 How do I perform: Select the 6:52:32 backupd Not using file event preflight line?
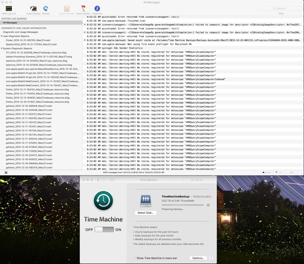coord(193,44)
